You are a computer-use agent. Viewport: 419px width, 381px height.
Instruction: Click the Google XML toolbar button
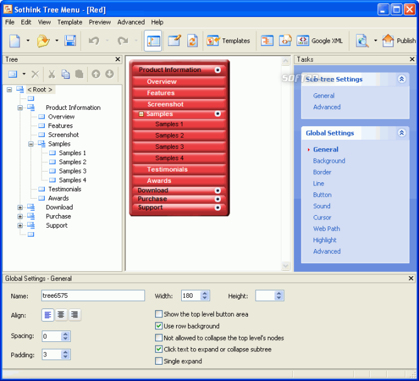tap(319, 41)
